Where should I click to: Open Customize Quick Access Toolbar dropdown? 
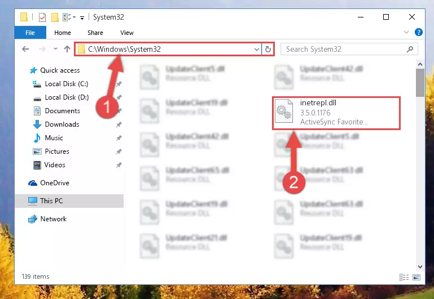point(82,17)
